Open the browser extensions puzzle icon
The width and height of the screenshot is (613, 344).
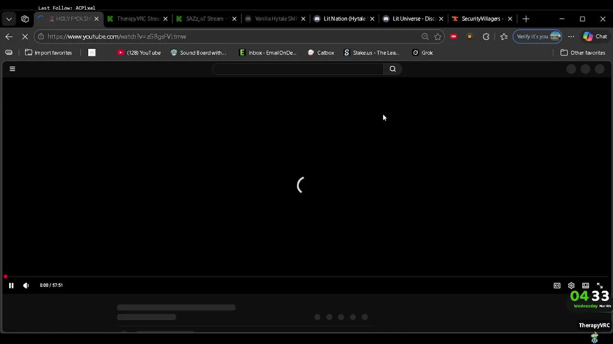tap(486, 36)
